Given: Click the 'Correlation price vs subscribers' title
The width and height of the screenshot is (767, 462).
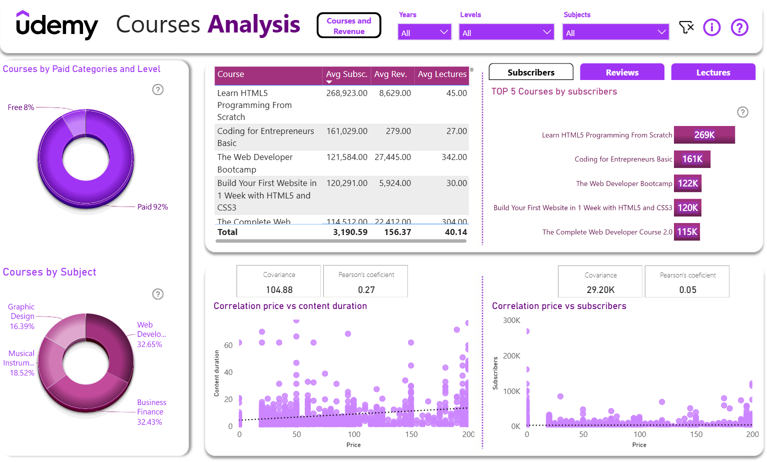Looking at the screenshot, I should [559, 306].
